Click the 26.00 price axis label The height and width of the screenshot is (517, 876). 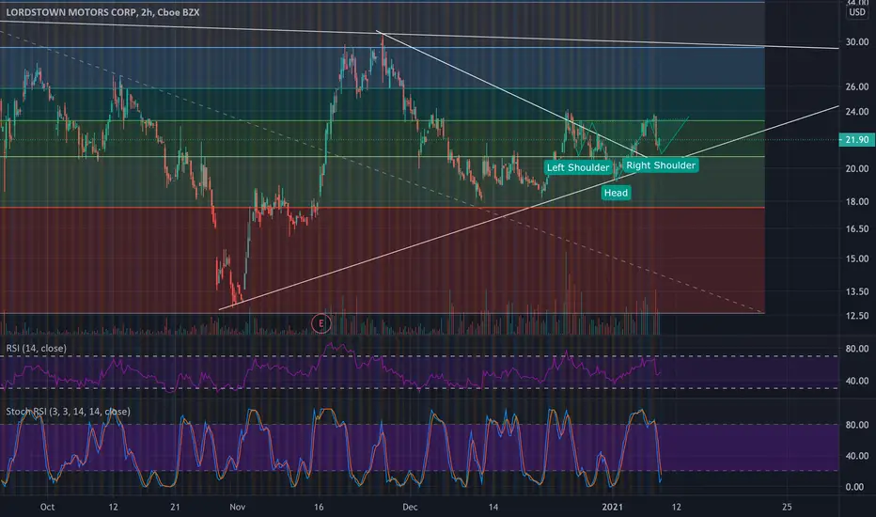pos(857,86)
